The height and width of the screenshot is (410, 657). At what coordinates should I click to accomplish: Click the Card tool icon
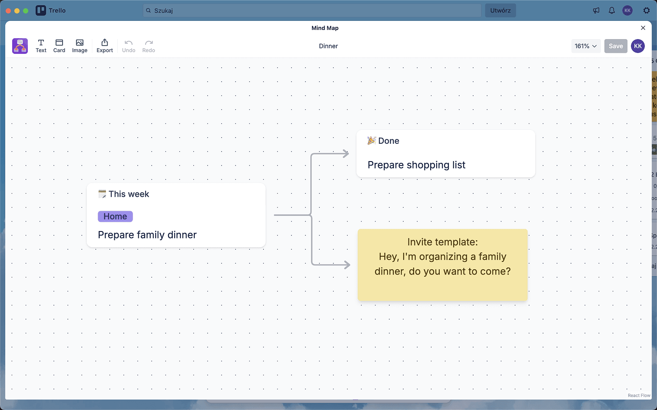tap(59, 46)
